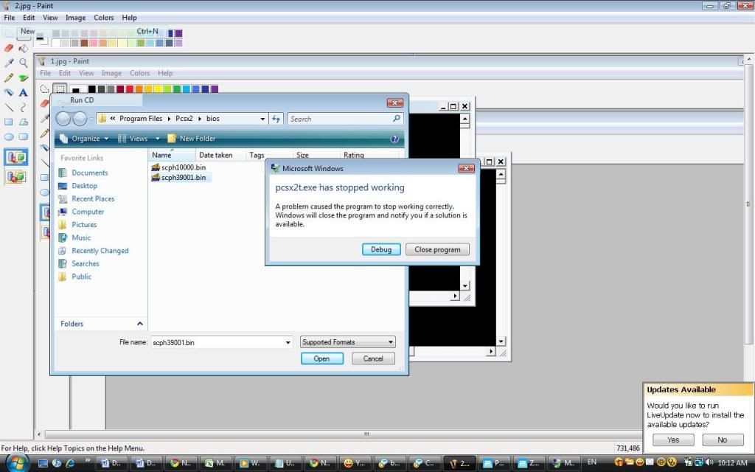Screen dimensions: 755x472
Task: Go back with the Run CD back arrow
Action: click(63, 119)
